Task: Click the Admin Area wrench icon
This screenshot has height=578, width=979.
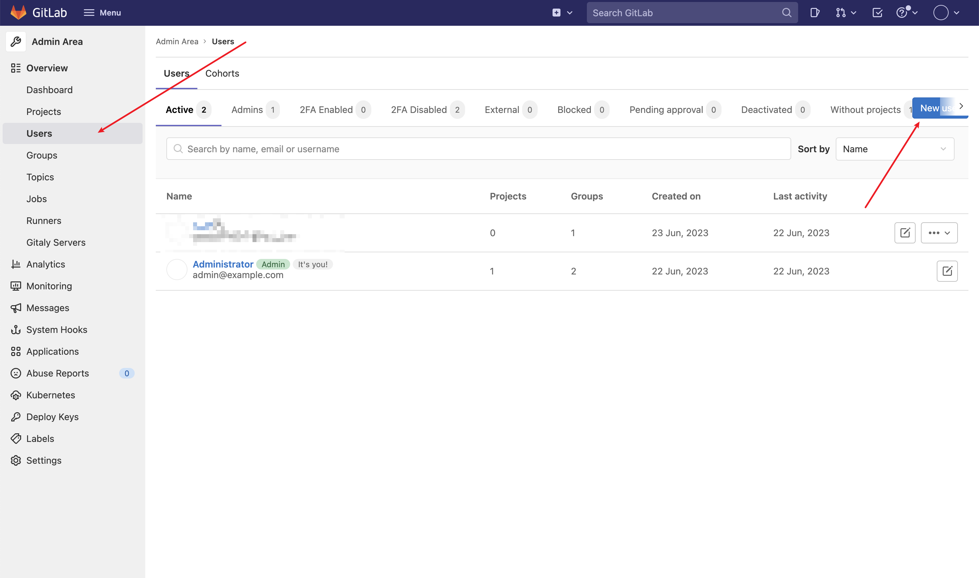Action: click(16, 41)
